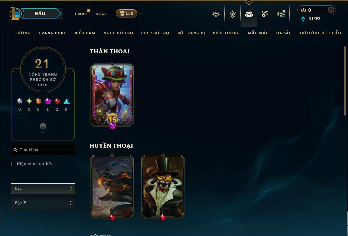Viewport: 348px width, 236px height.
Task: Click the League logo home icon
Action: coord(15,13)
